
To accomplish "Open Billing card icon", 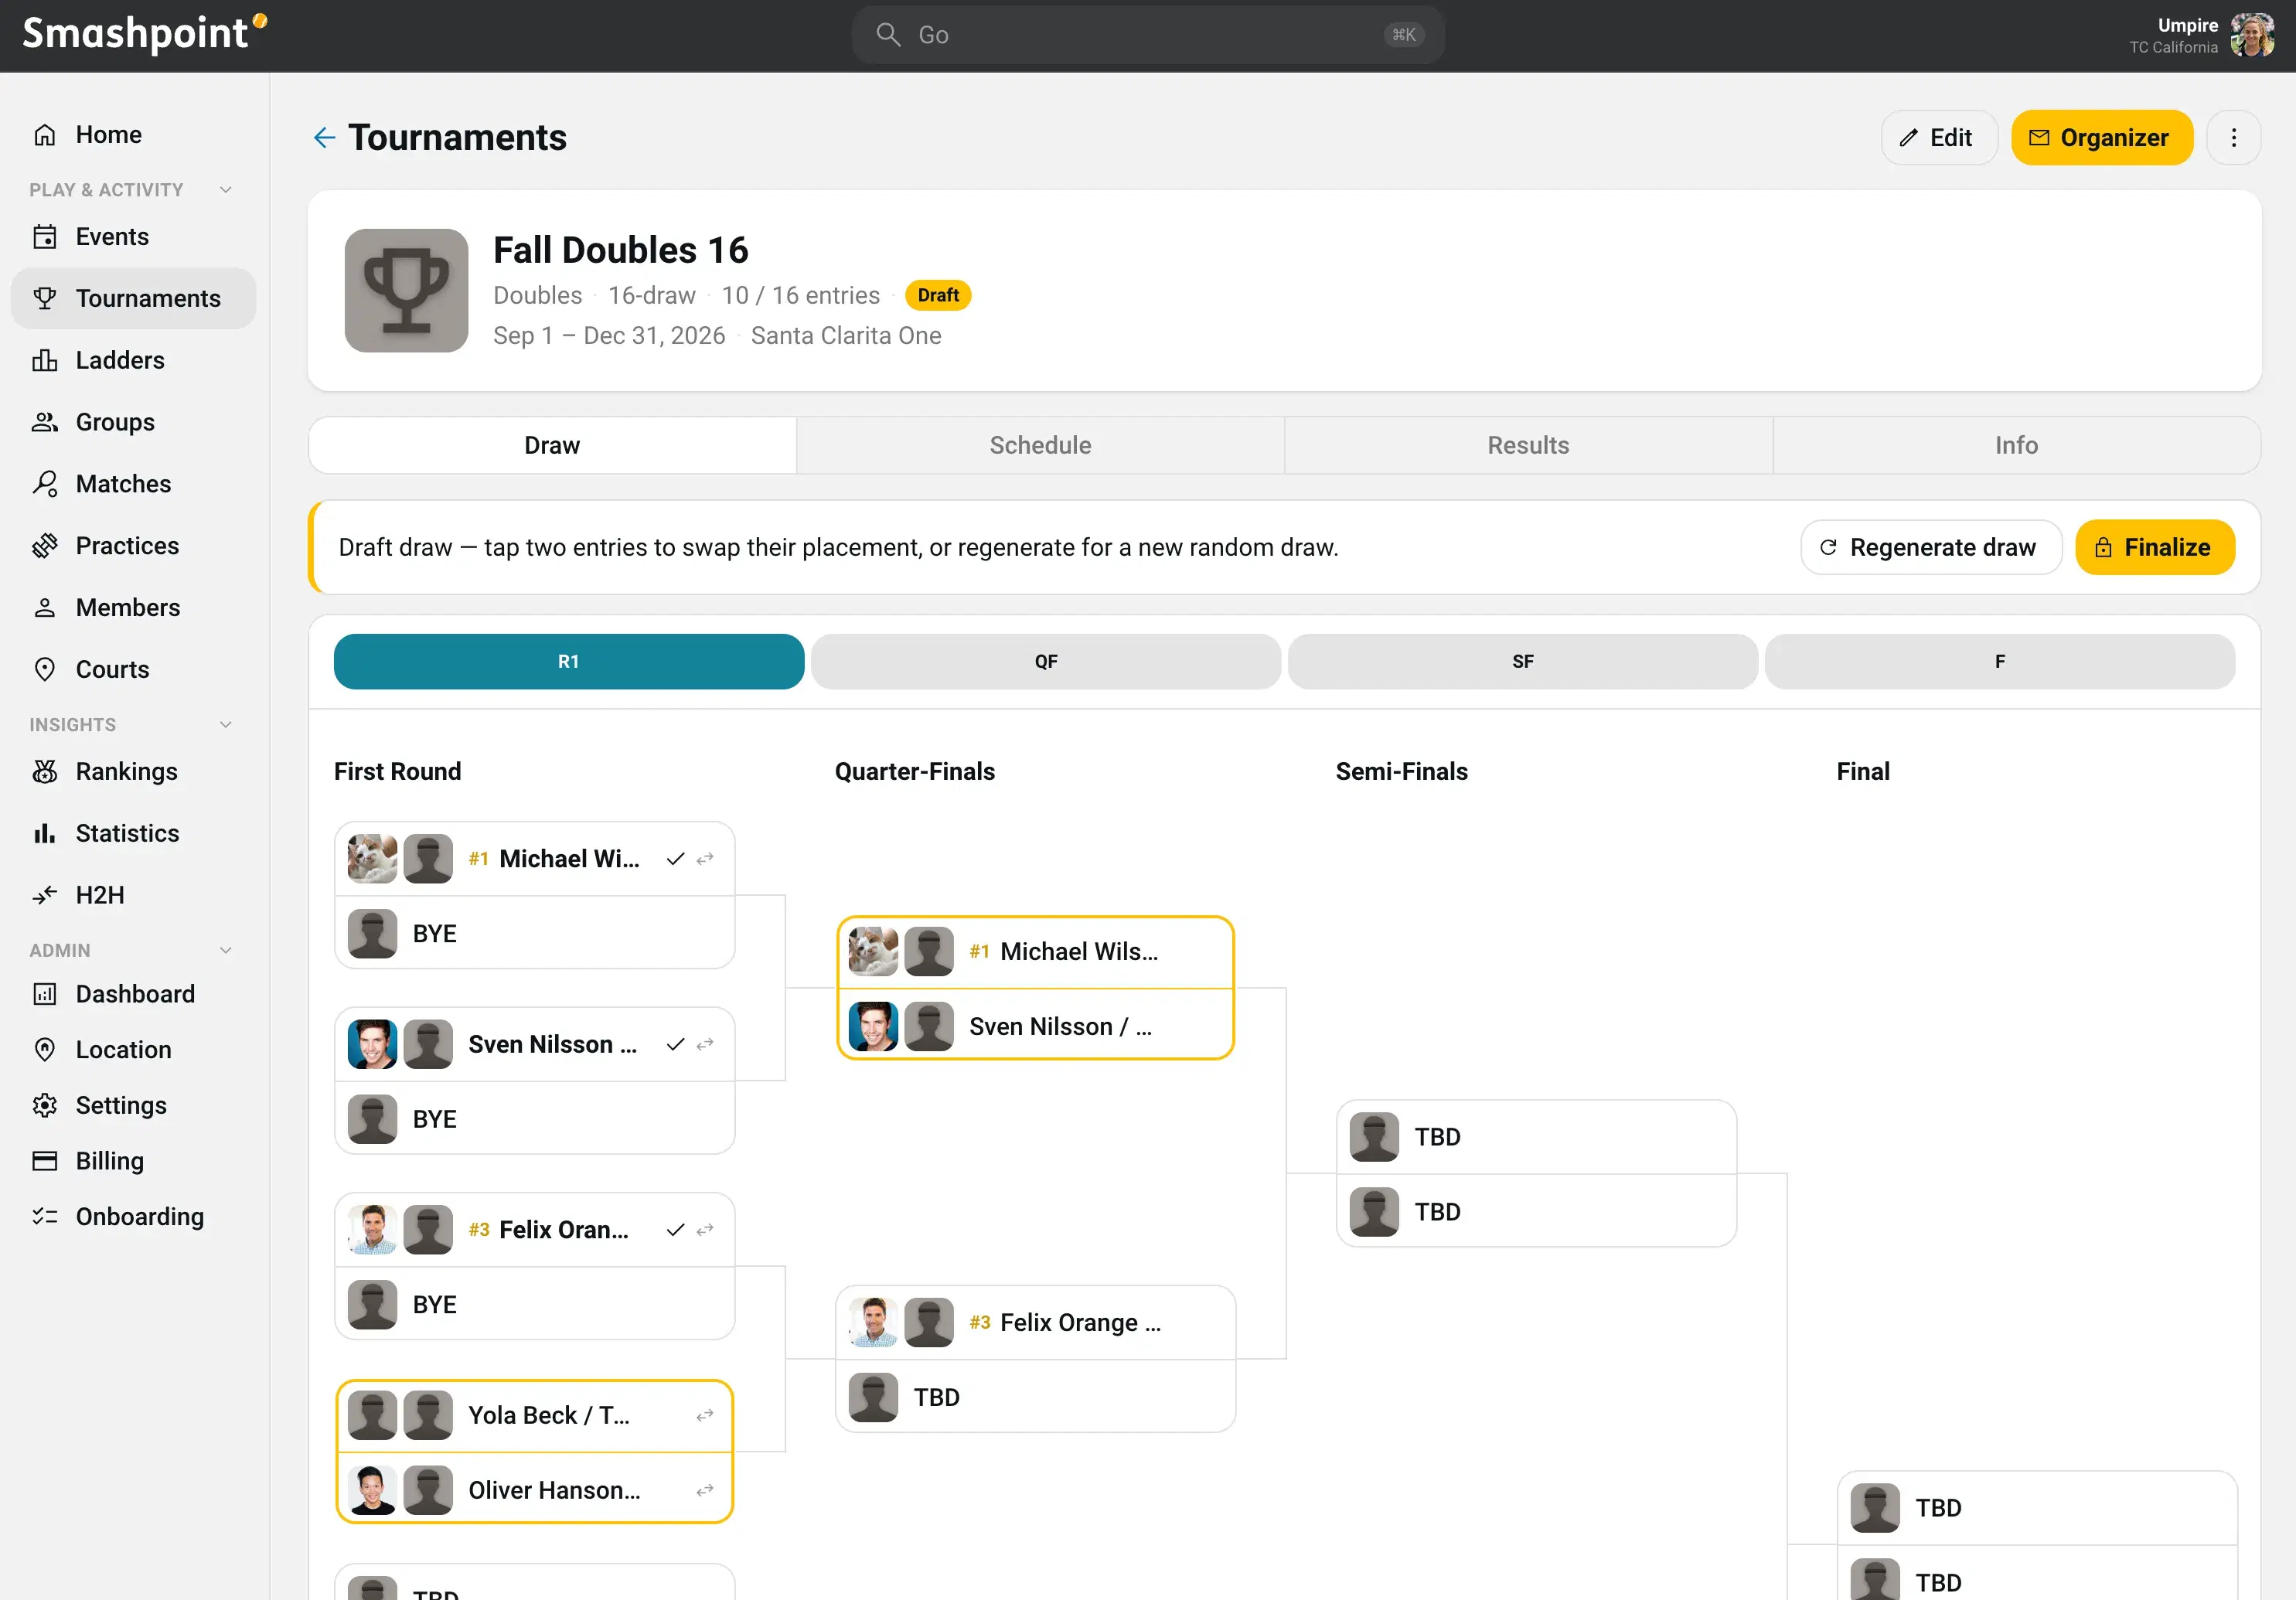I will click(x=45, y=1161).
